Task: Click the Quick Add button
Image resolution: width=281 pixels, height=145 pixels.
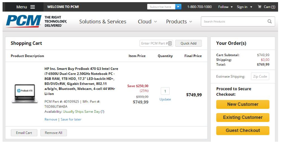Action: [x=188, y=43]
